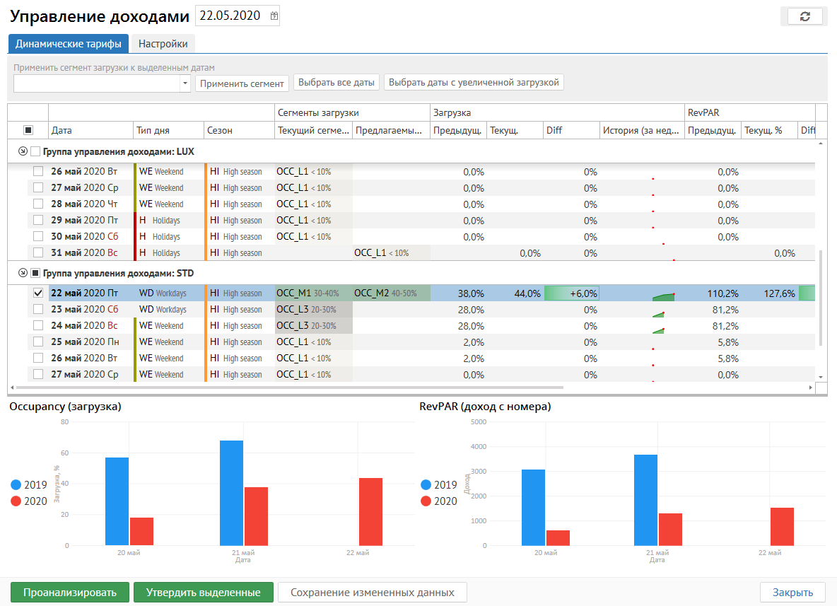
Task: Click the 2019 legend dot in RevPAR chart
Action: point(426,484)
